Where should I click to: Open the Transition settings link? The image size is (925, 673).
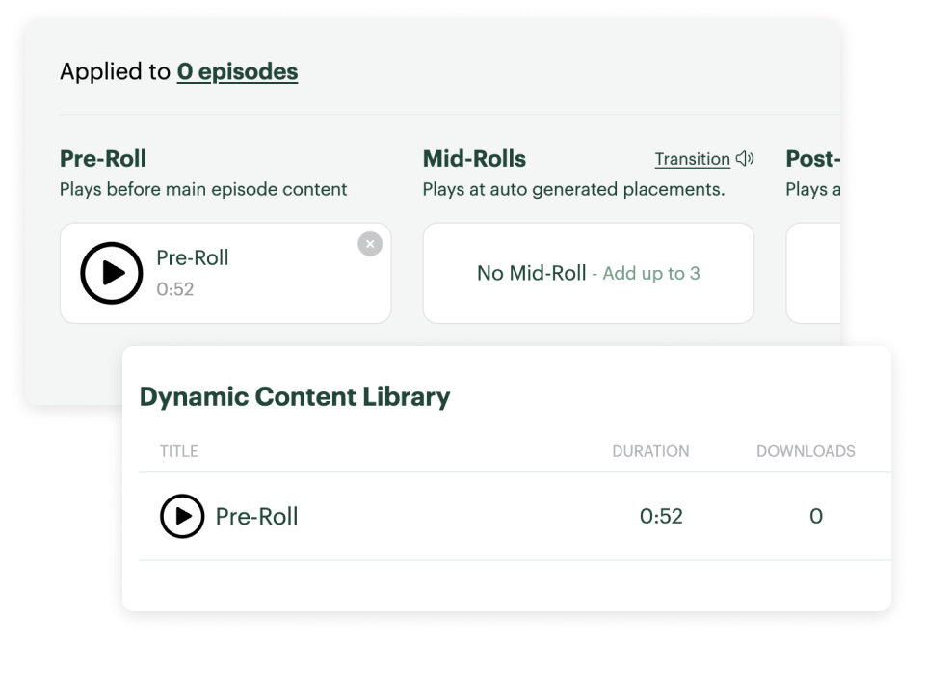(690, 156)
